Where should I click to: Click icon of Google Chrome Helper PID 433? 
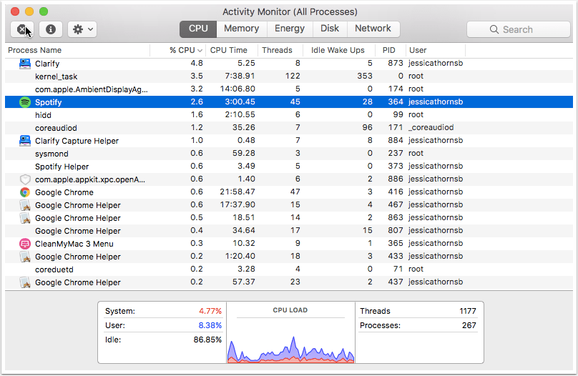click(25, 257)
